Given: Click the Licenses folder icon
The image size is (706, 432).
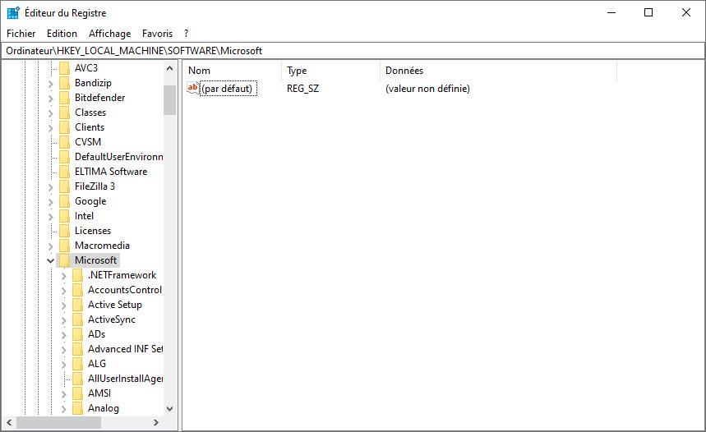Looking at the screenshot, I should (64, 231).
